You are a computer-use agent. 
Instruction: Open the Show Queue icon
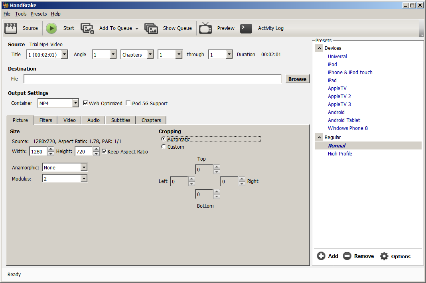[151, 28]
